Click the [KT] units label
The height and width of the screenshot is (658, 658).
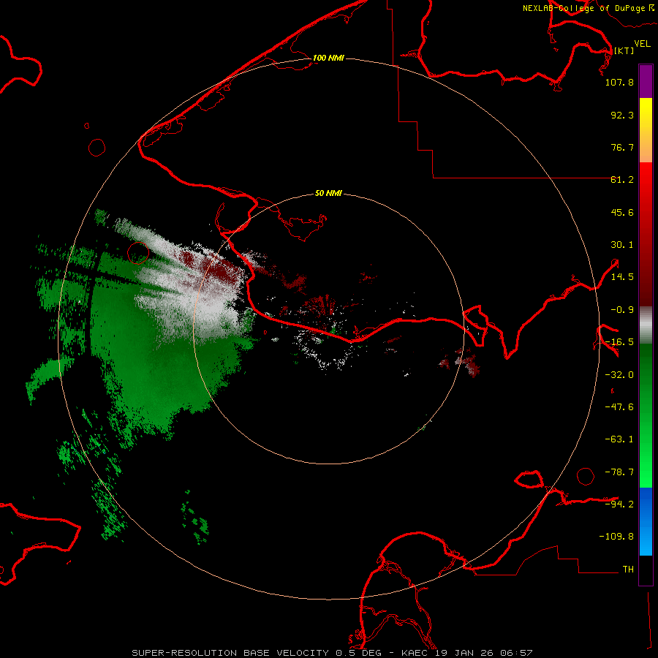(x=624, y=50)
